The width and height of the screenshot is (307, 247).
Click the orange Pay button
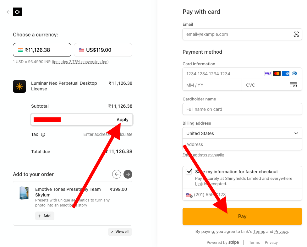coord(242,216)
